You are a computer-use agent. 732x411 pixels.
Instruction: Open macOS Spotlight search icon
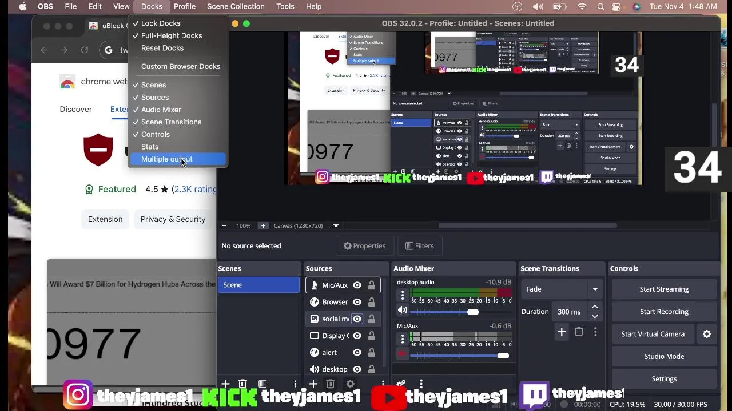[x=601, y=6]
